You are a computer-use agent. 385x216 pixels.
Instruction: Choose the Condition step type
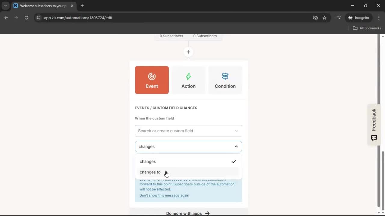click(225, 80)
